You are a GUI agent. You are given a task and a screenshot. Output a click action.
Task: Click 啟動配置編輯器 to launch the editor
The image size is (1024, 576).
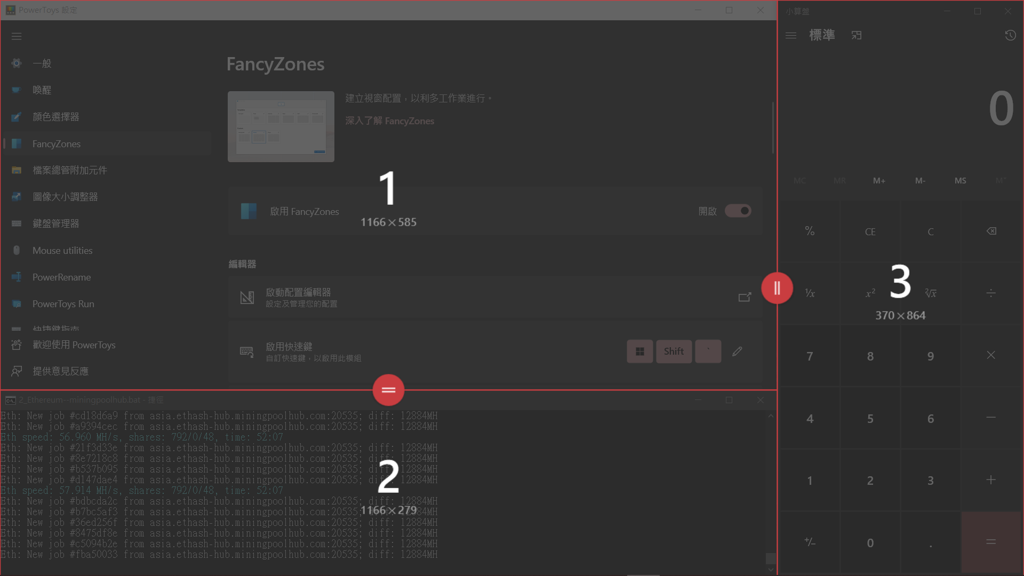click(x=495, y=297)
